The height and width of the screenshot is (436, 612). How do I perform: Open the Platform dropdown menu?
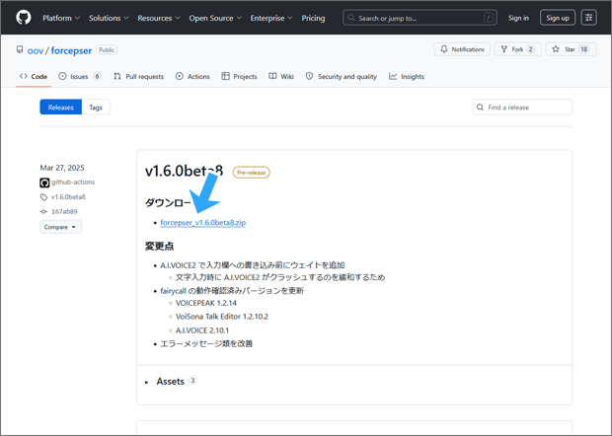[x=61, y=18]
